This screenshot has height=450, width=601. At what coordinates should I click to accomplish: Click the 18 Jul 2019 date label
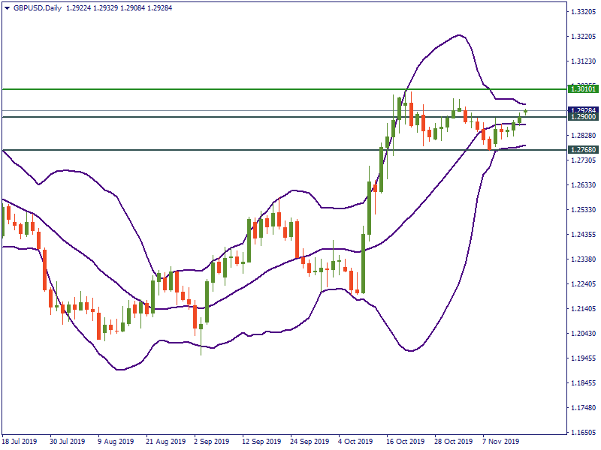21,441
